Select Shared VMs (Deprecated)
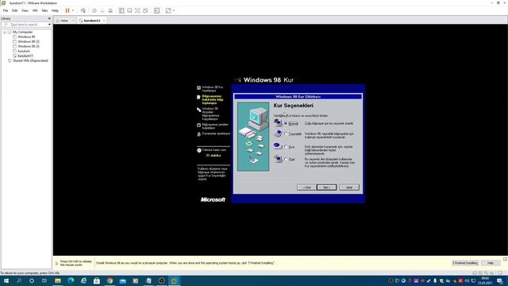 (30, 60)
